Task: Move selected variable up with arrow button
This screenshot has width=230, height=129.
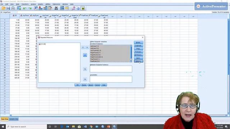Action: click(83, 47)
